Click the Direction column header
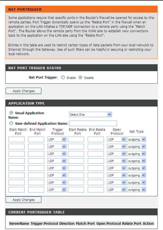Viewport: 163px width, 230px height. [x=67, y=224]
